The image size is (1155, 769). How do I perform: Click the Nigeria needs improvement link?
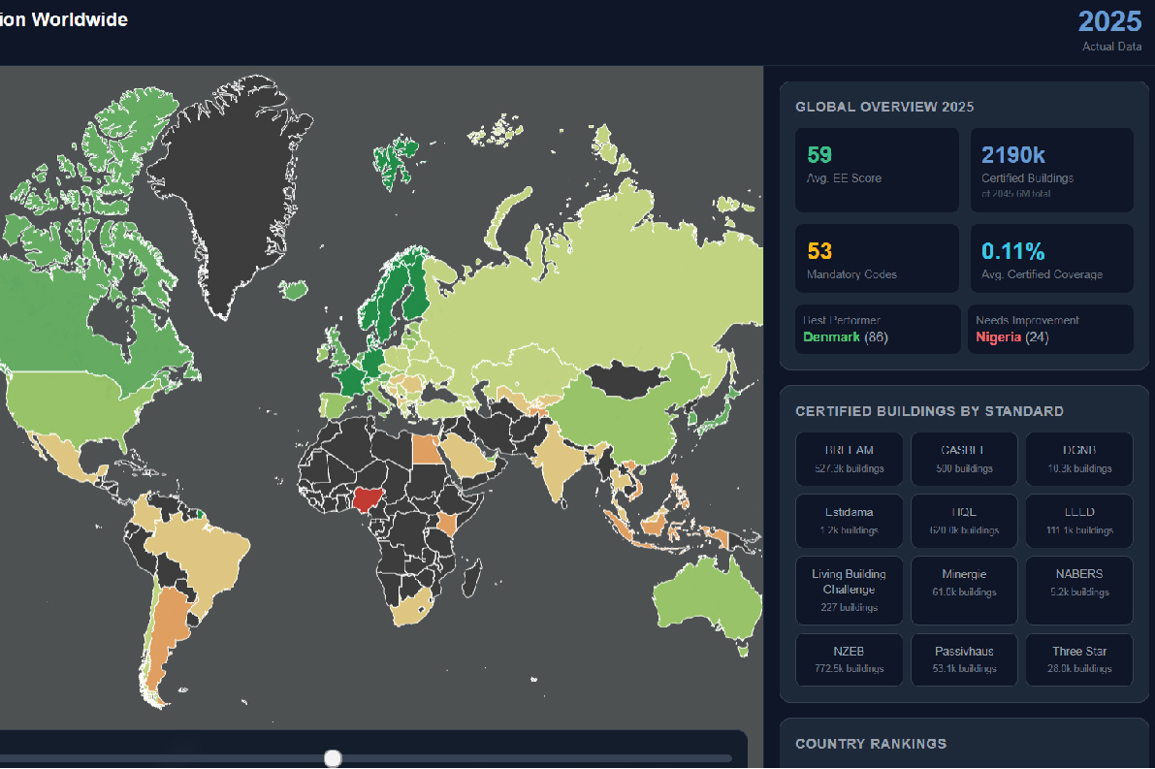(998, 336)
